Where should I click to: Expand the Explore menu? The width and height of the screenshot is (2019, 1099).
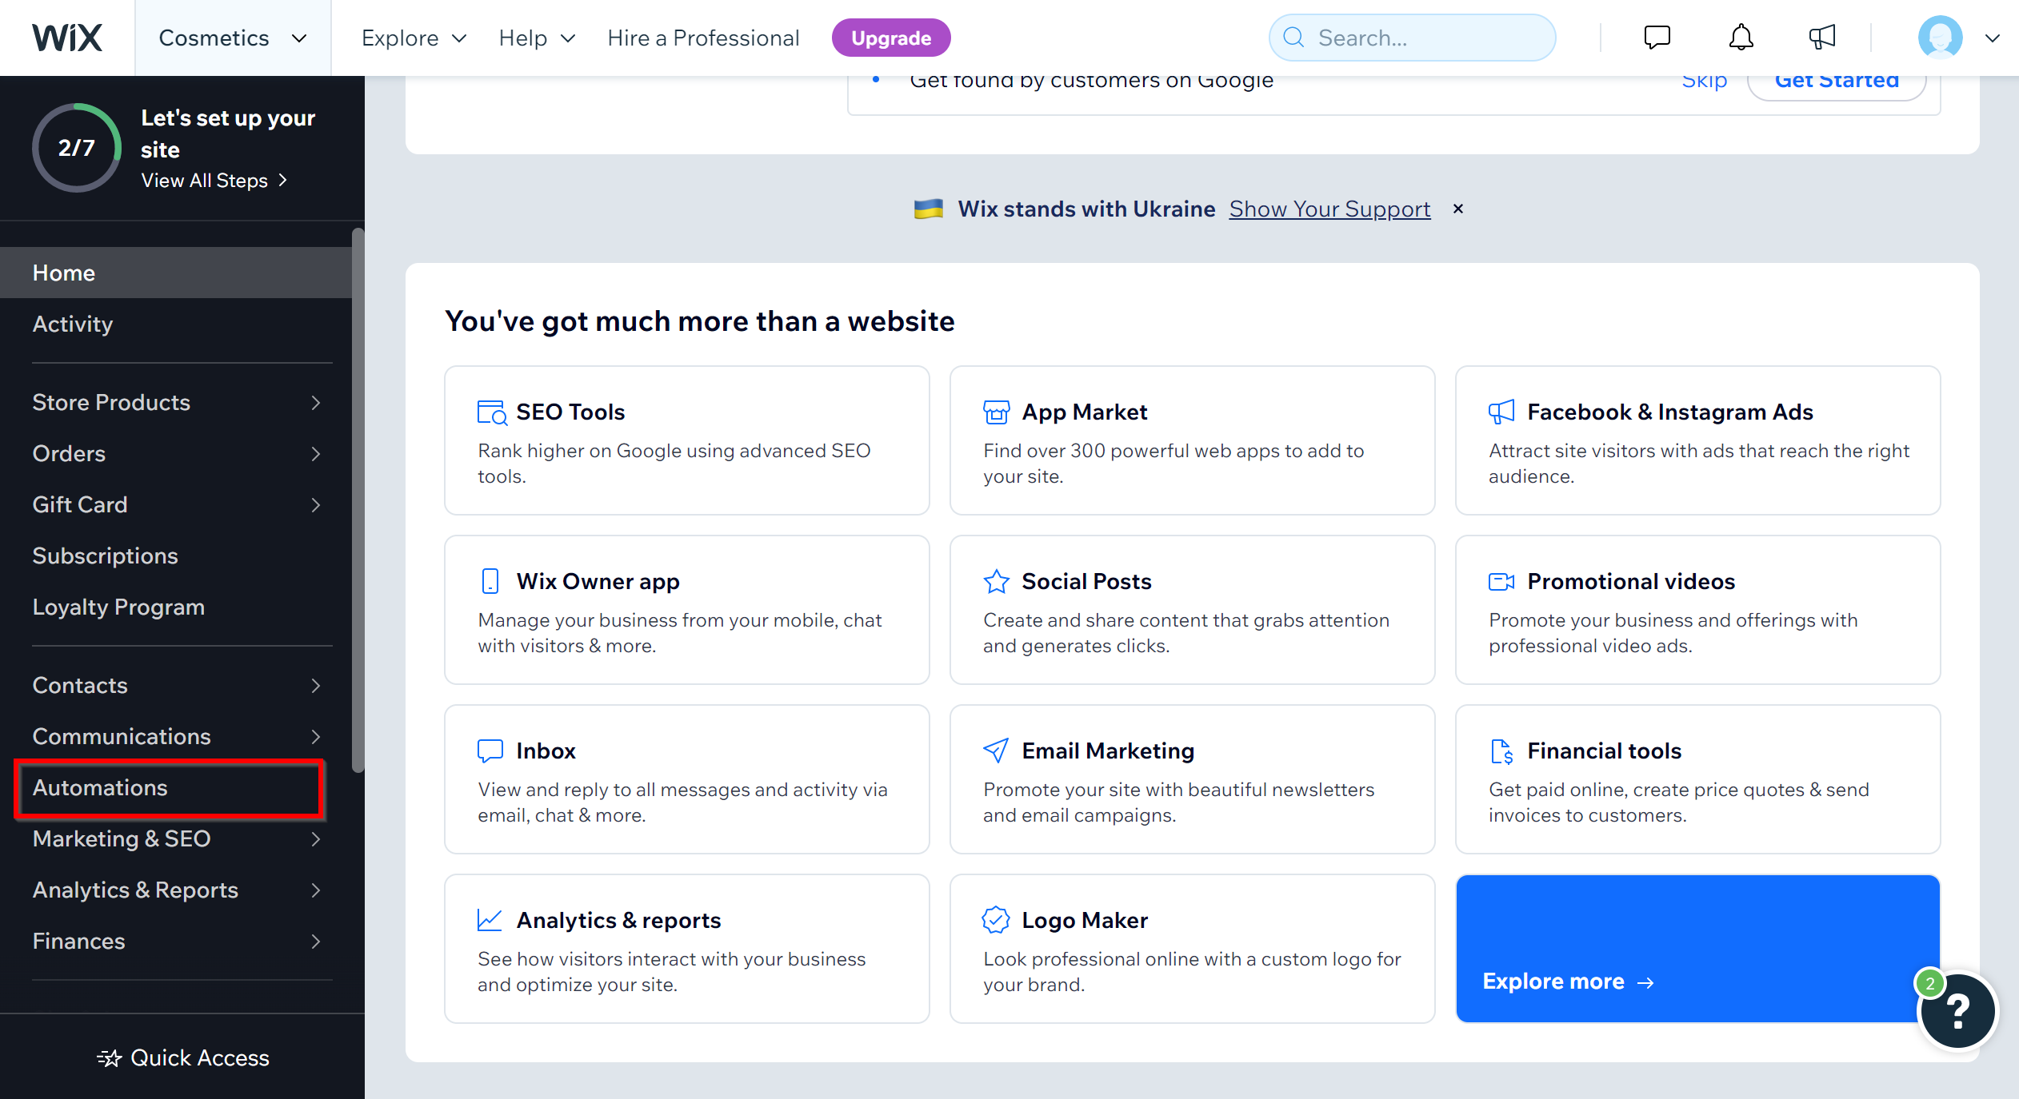(x=414, y=38)
